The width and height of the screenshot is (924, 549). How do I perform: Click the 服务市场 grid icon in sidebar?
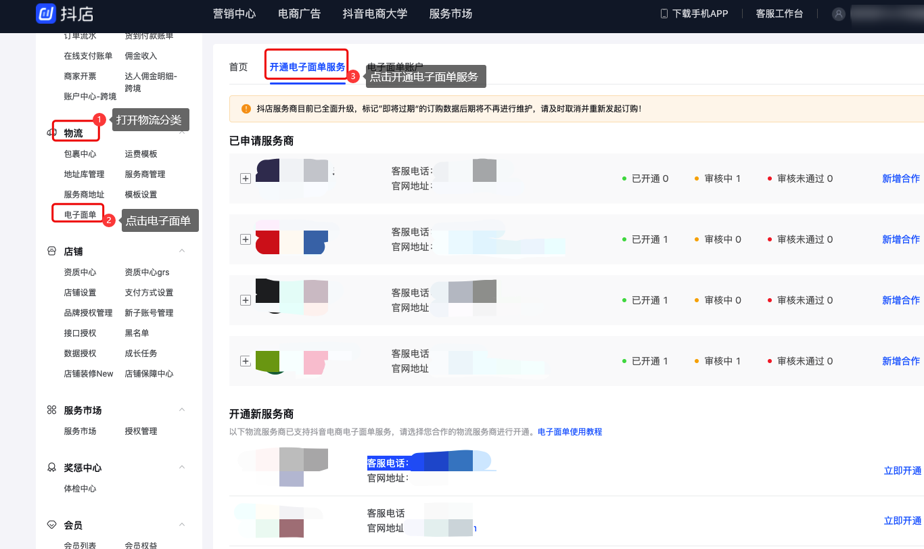(x=51, y=410)
